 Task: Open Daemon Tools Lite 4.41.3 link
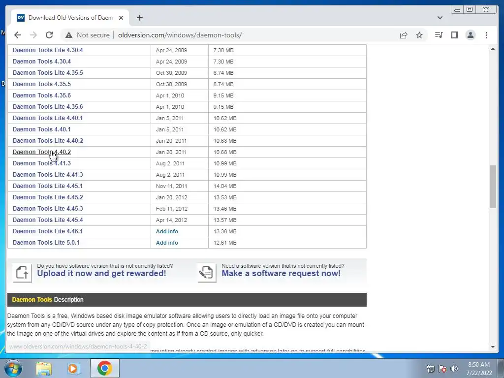[48, 175]
